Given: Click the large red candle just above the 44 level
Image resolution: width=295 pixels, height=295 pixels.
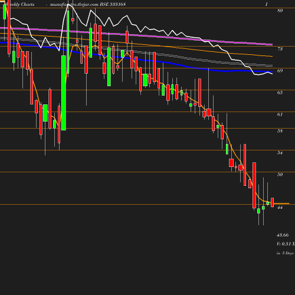Looking at the screenshot, I should tap(254, 185).
